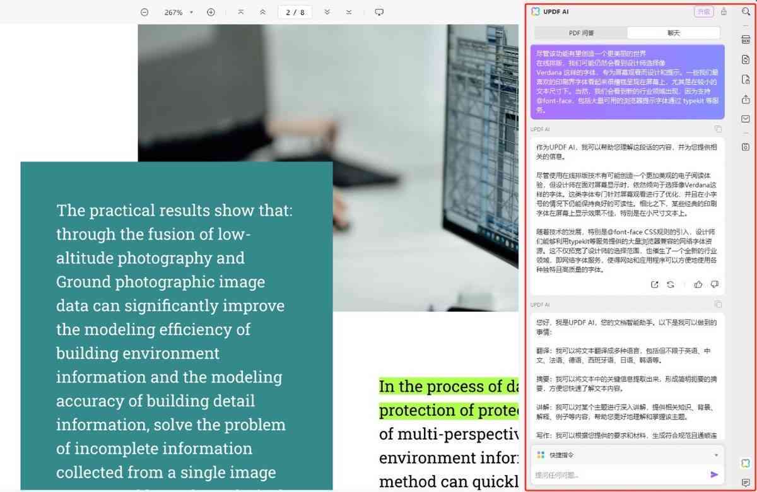The height and width of the screenshot is (492, 757).
Task: Click the page number field showing 2 / 8
Action: pos(295,12)
